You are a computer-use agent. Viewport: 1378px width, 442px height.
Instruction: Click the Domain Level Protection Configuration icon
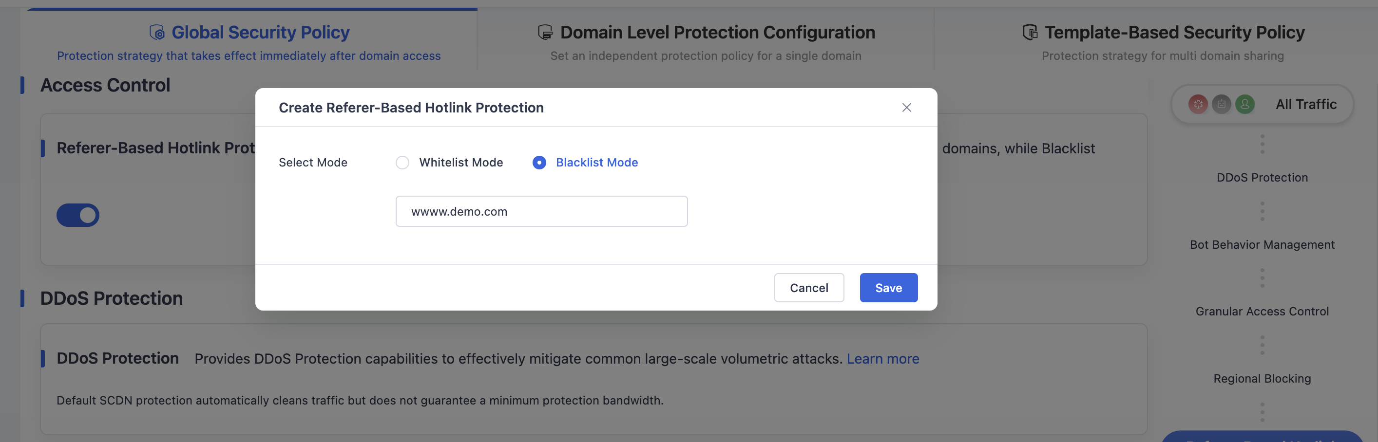coord(545,32)
